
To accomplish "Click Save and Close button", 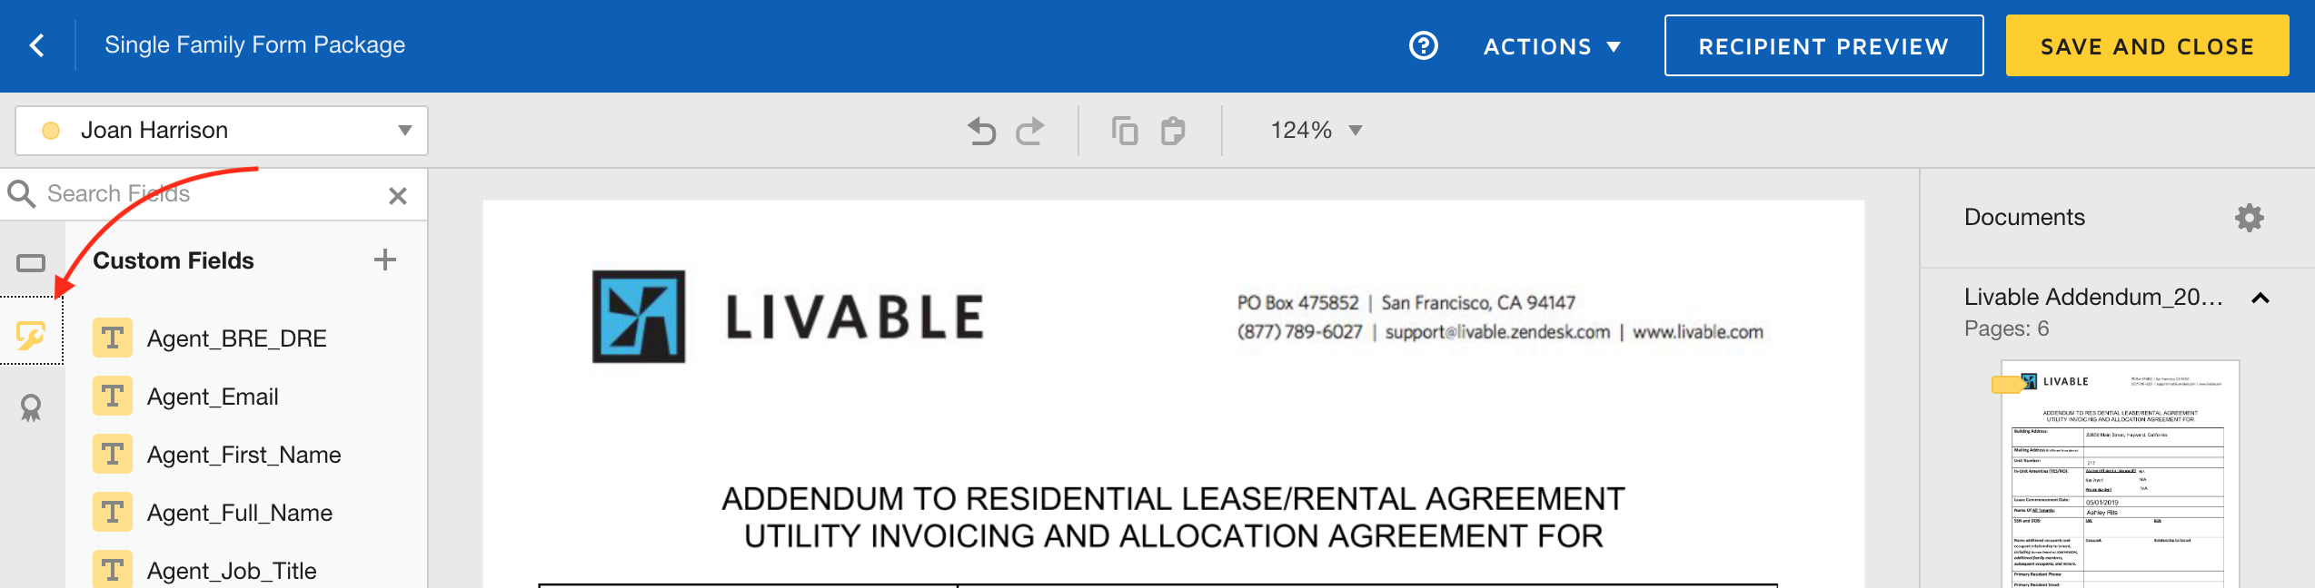I will pyautogui.click(x=2147, y=46).
